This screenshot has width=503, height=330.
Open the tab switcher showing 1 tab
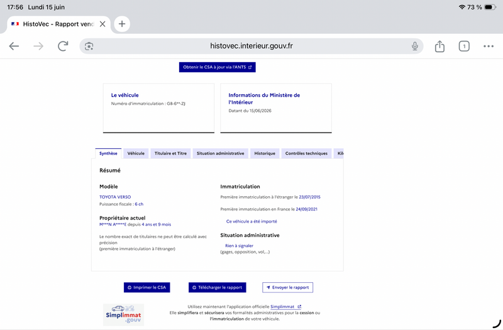coord(464,46)
